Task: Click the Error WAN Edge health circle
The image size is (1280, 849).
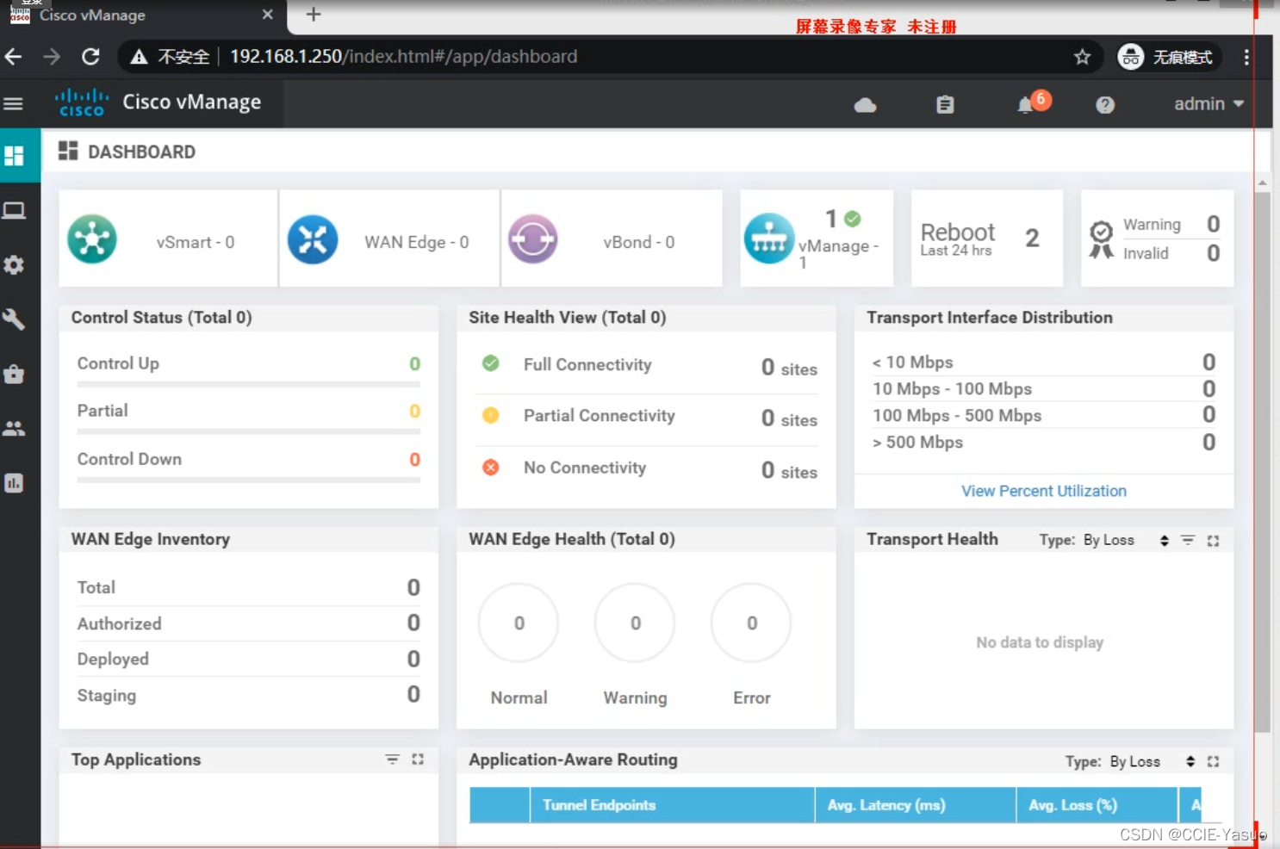Action: 751,623
